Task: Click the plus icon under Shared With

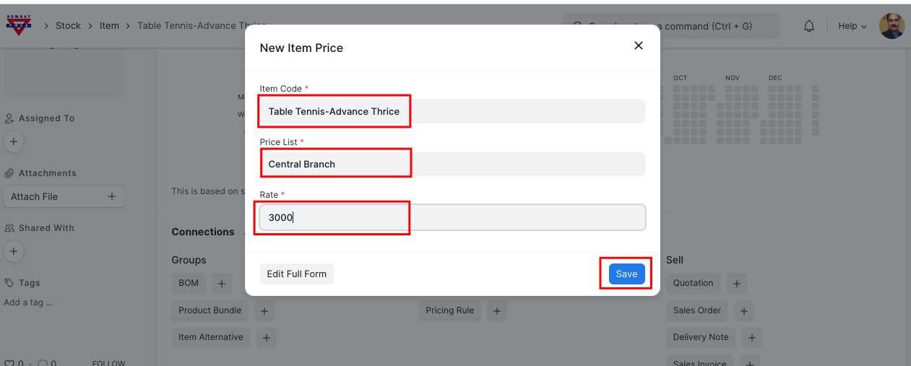Action: pyautogui.click(x=14, y=251)
